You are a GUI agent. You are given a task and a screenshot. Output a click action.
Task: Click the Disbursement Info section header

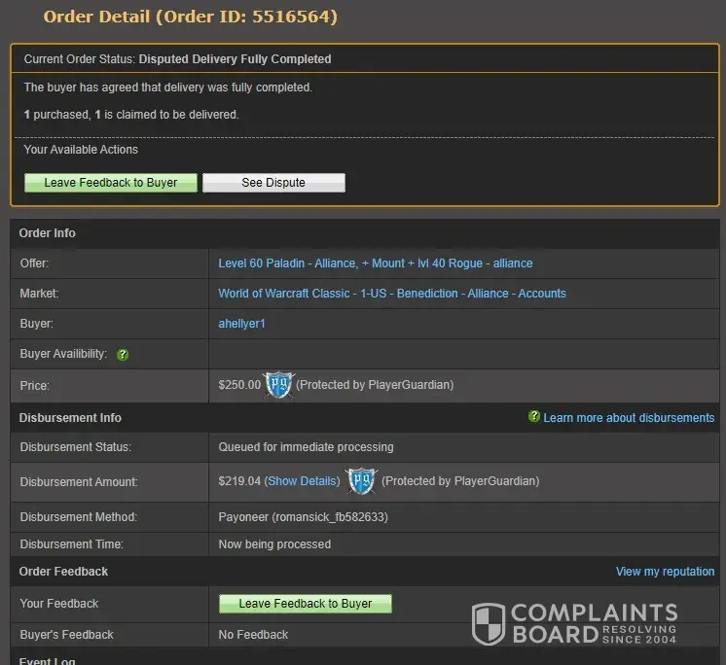(70, 418)
